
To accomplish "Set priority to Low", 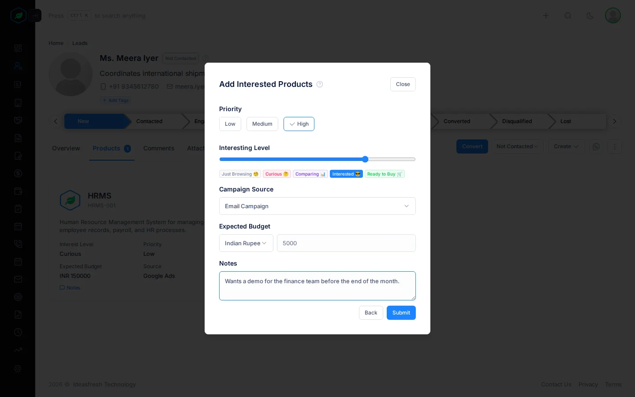I will pyautogui.click(x=230, y=124).
